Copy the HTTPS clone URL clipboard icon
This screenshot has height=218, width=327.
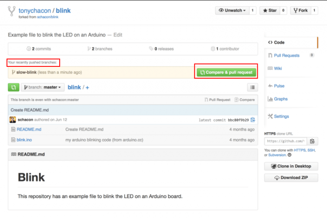pyautogui.click(x=312, y=141)
